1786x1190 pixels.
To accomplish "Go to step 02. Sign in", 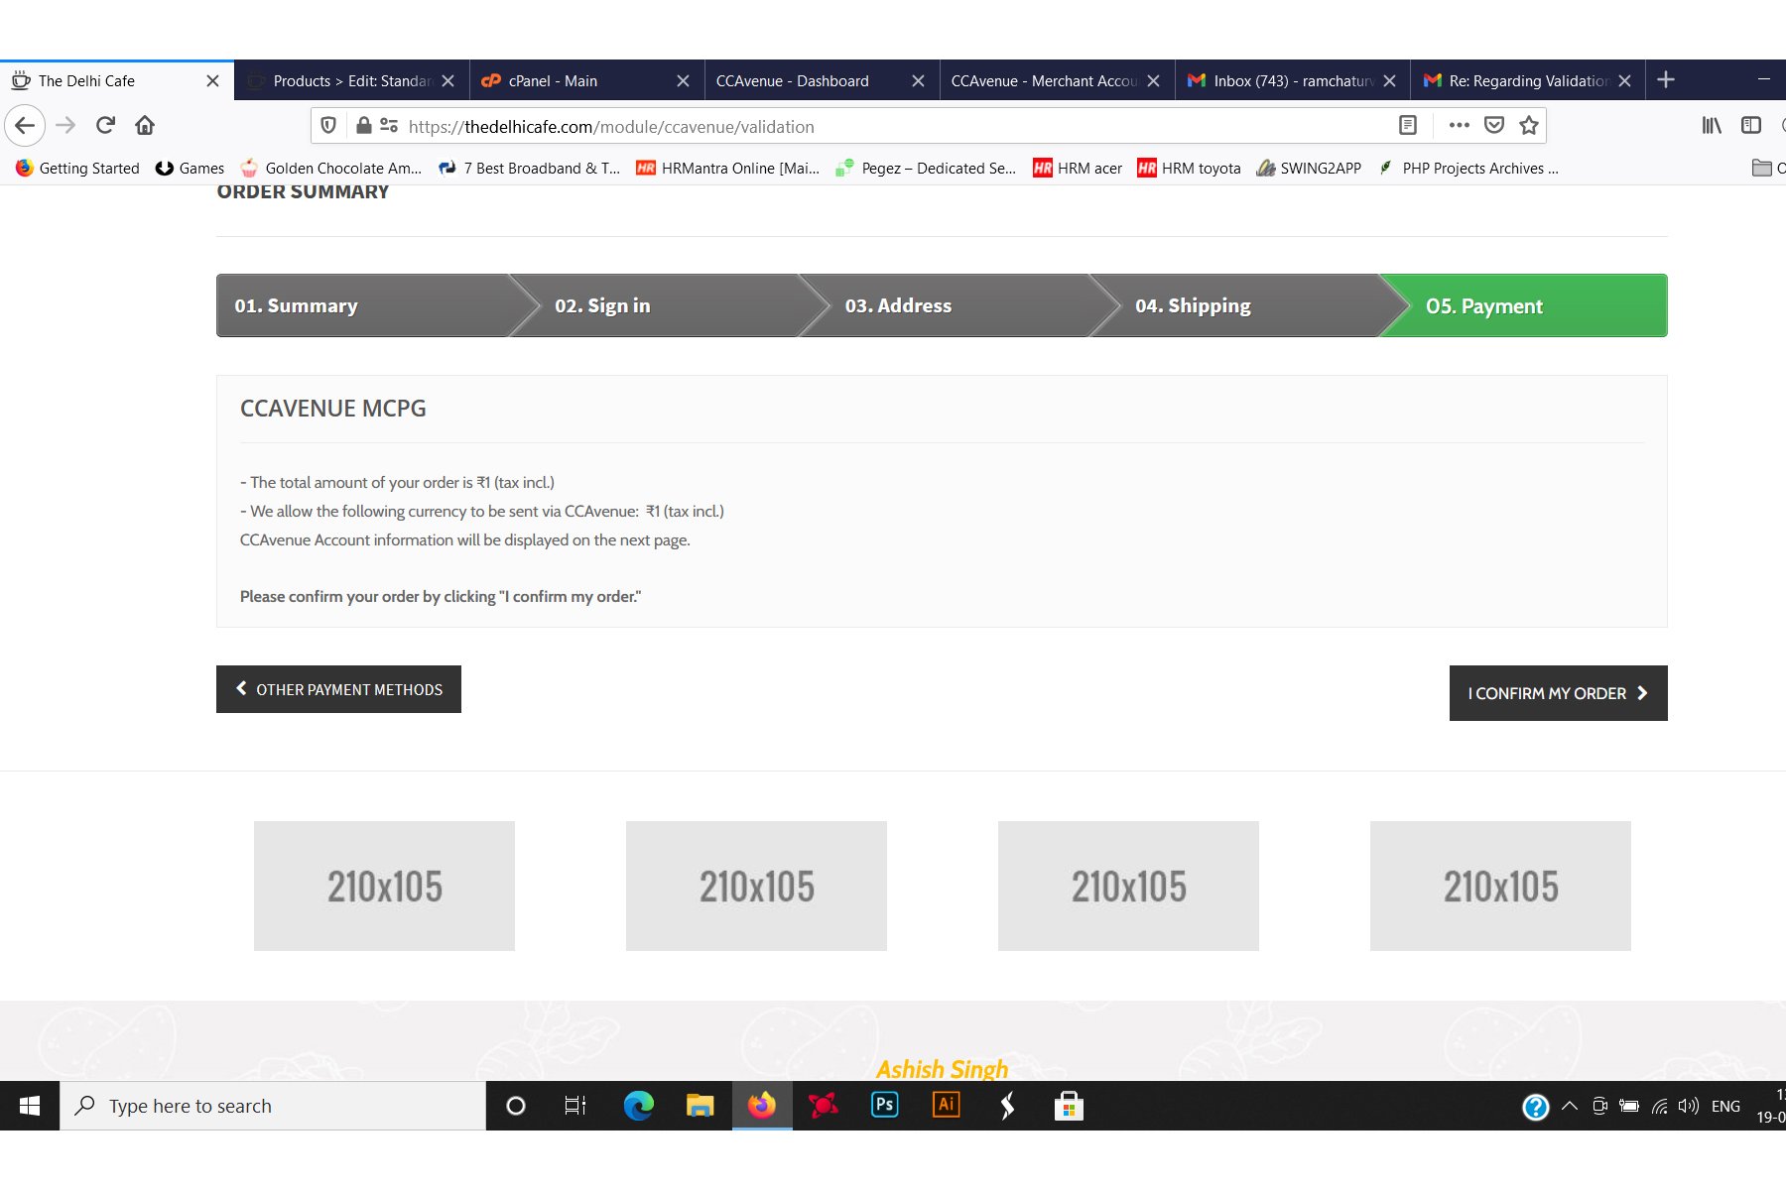I will click(655, 305).
